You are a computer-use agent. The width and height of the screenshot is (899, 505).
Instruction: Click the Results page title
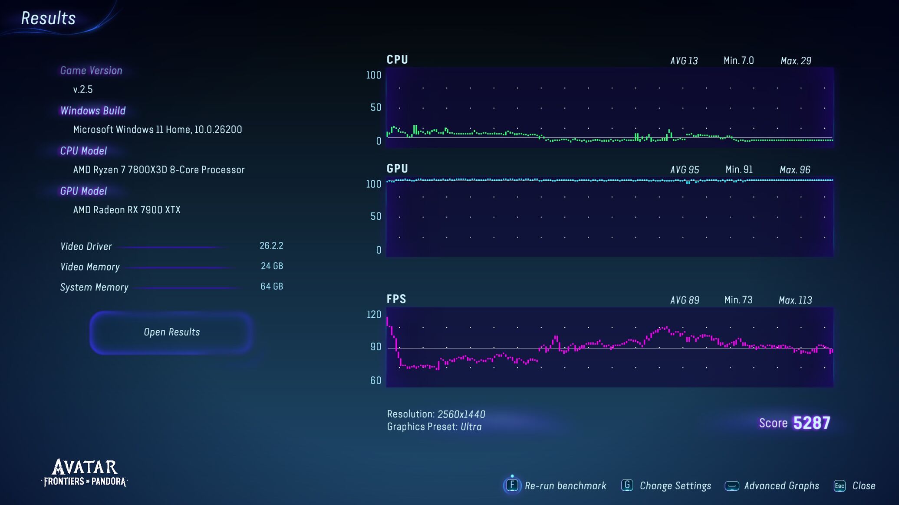(48, 19)
